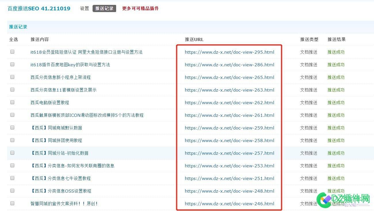The image size is (374, 211).
Task: Open 西瓜分类信息11套模版设置及展示 title
Action: 64,90
